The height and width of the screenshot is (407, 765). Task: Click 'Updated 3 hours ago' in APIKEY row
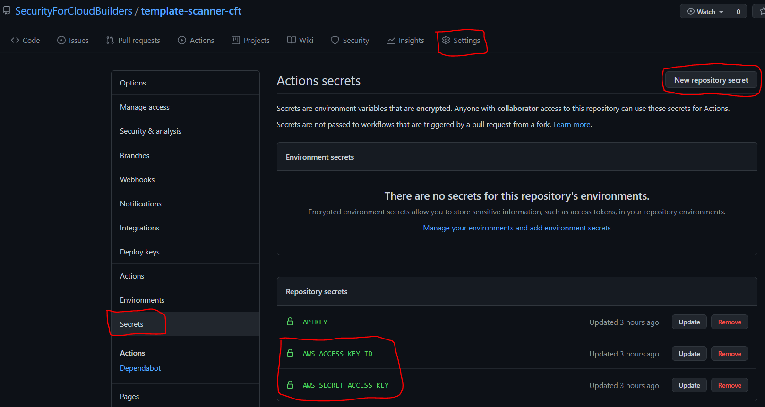point(624,322)
